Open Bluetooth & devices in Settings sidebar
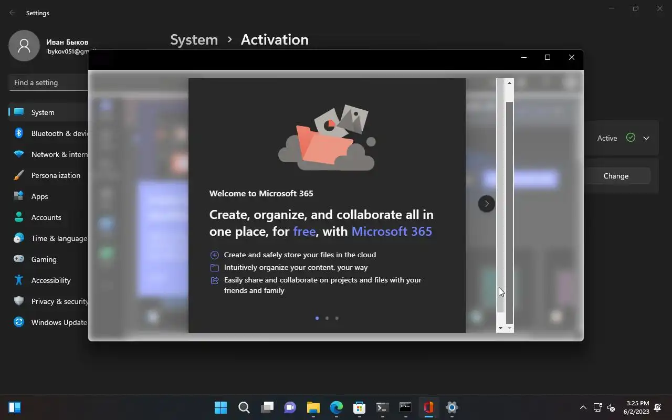672x420 pixels. tap(49, 133)
